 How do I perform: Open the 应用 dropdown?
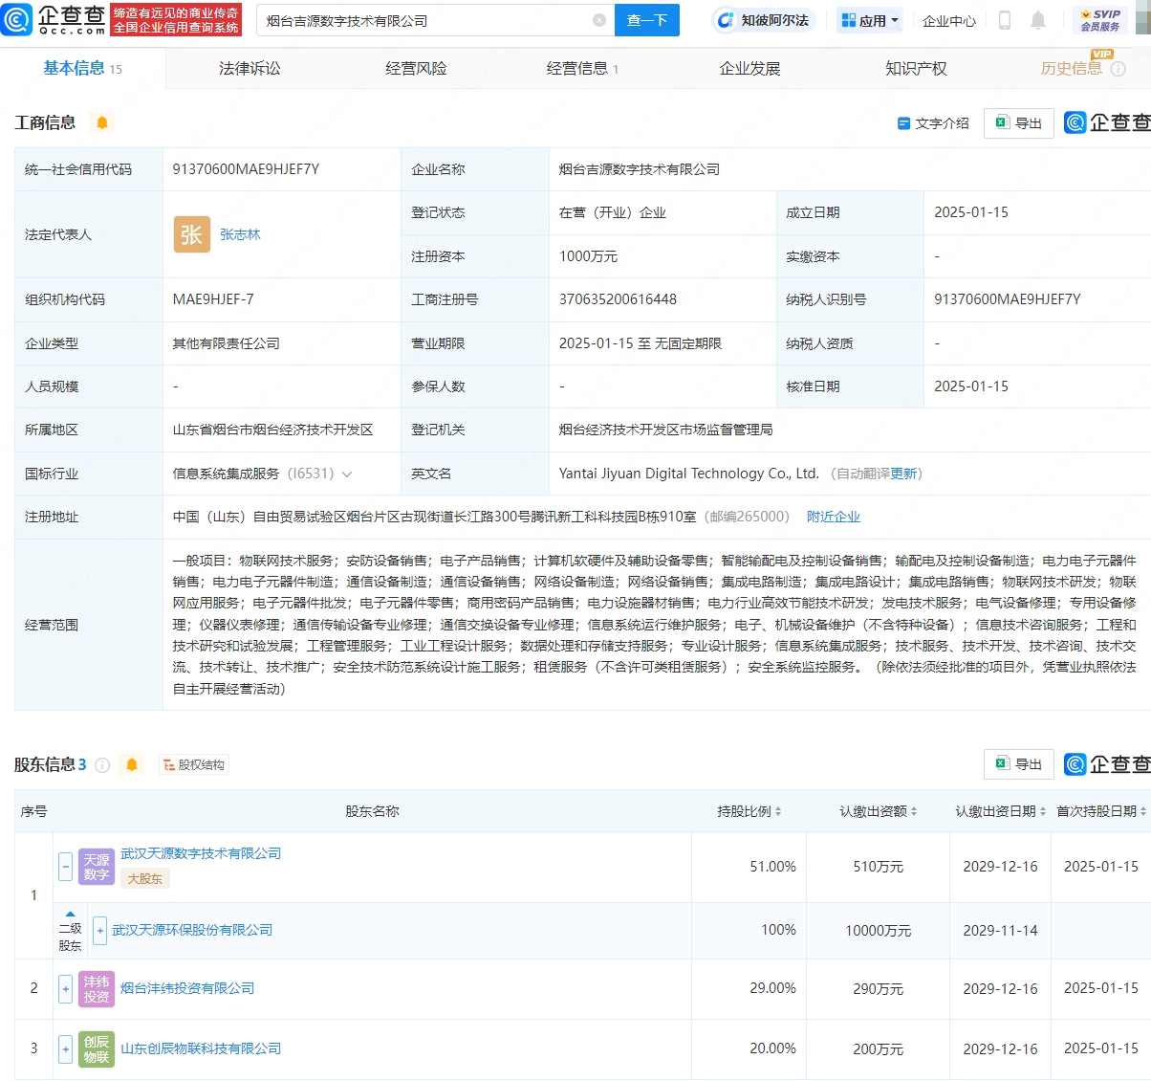point(869,20)
